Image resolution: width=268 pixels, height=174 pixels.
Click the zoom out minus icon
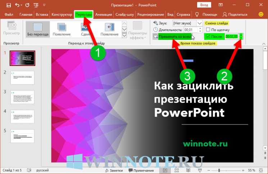click(x=209, y=170)
